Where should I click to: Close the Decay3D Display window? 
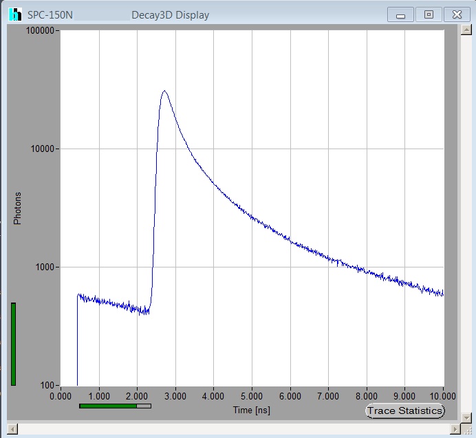[456, 14]
